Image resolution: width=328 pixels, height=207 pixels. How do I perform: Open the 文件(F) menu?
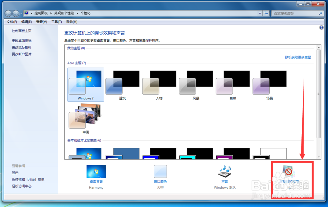click(12, 22)
